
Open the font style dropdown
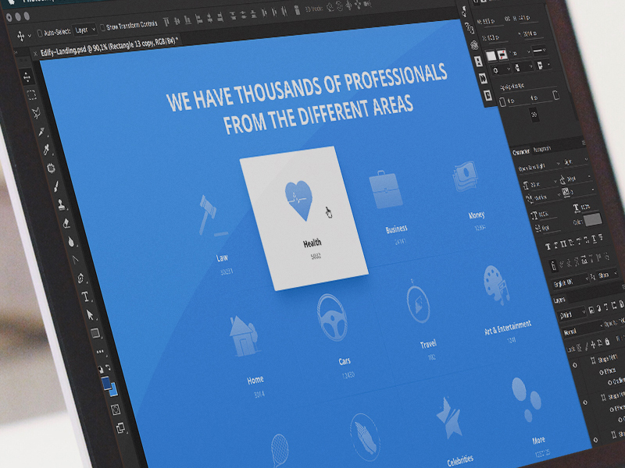[x=576, y=161]
